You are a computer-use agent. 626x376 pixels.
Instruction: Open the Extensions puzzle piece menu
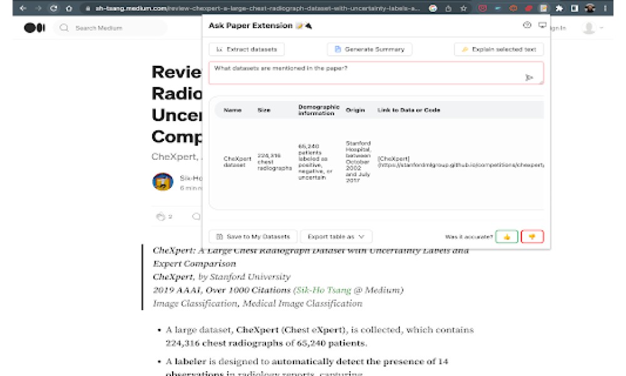click(559, 8)
